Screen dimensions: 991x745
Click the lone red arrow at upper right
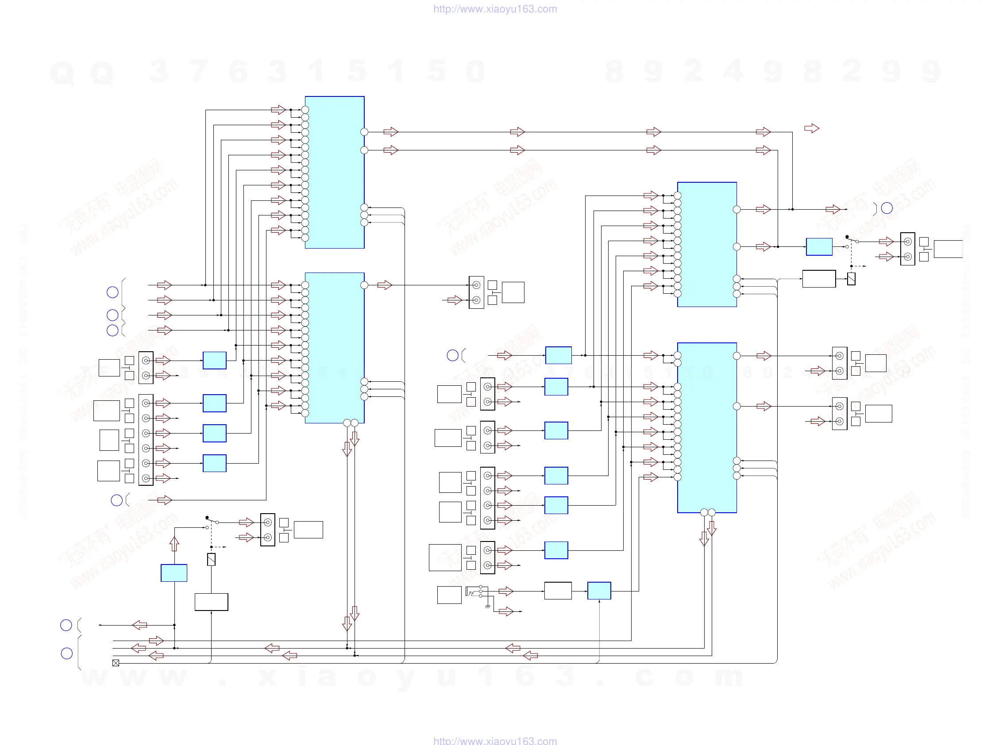811,128
